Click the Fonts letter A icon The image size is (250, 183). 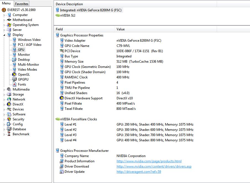[x=14, y=84]
